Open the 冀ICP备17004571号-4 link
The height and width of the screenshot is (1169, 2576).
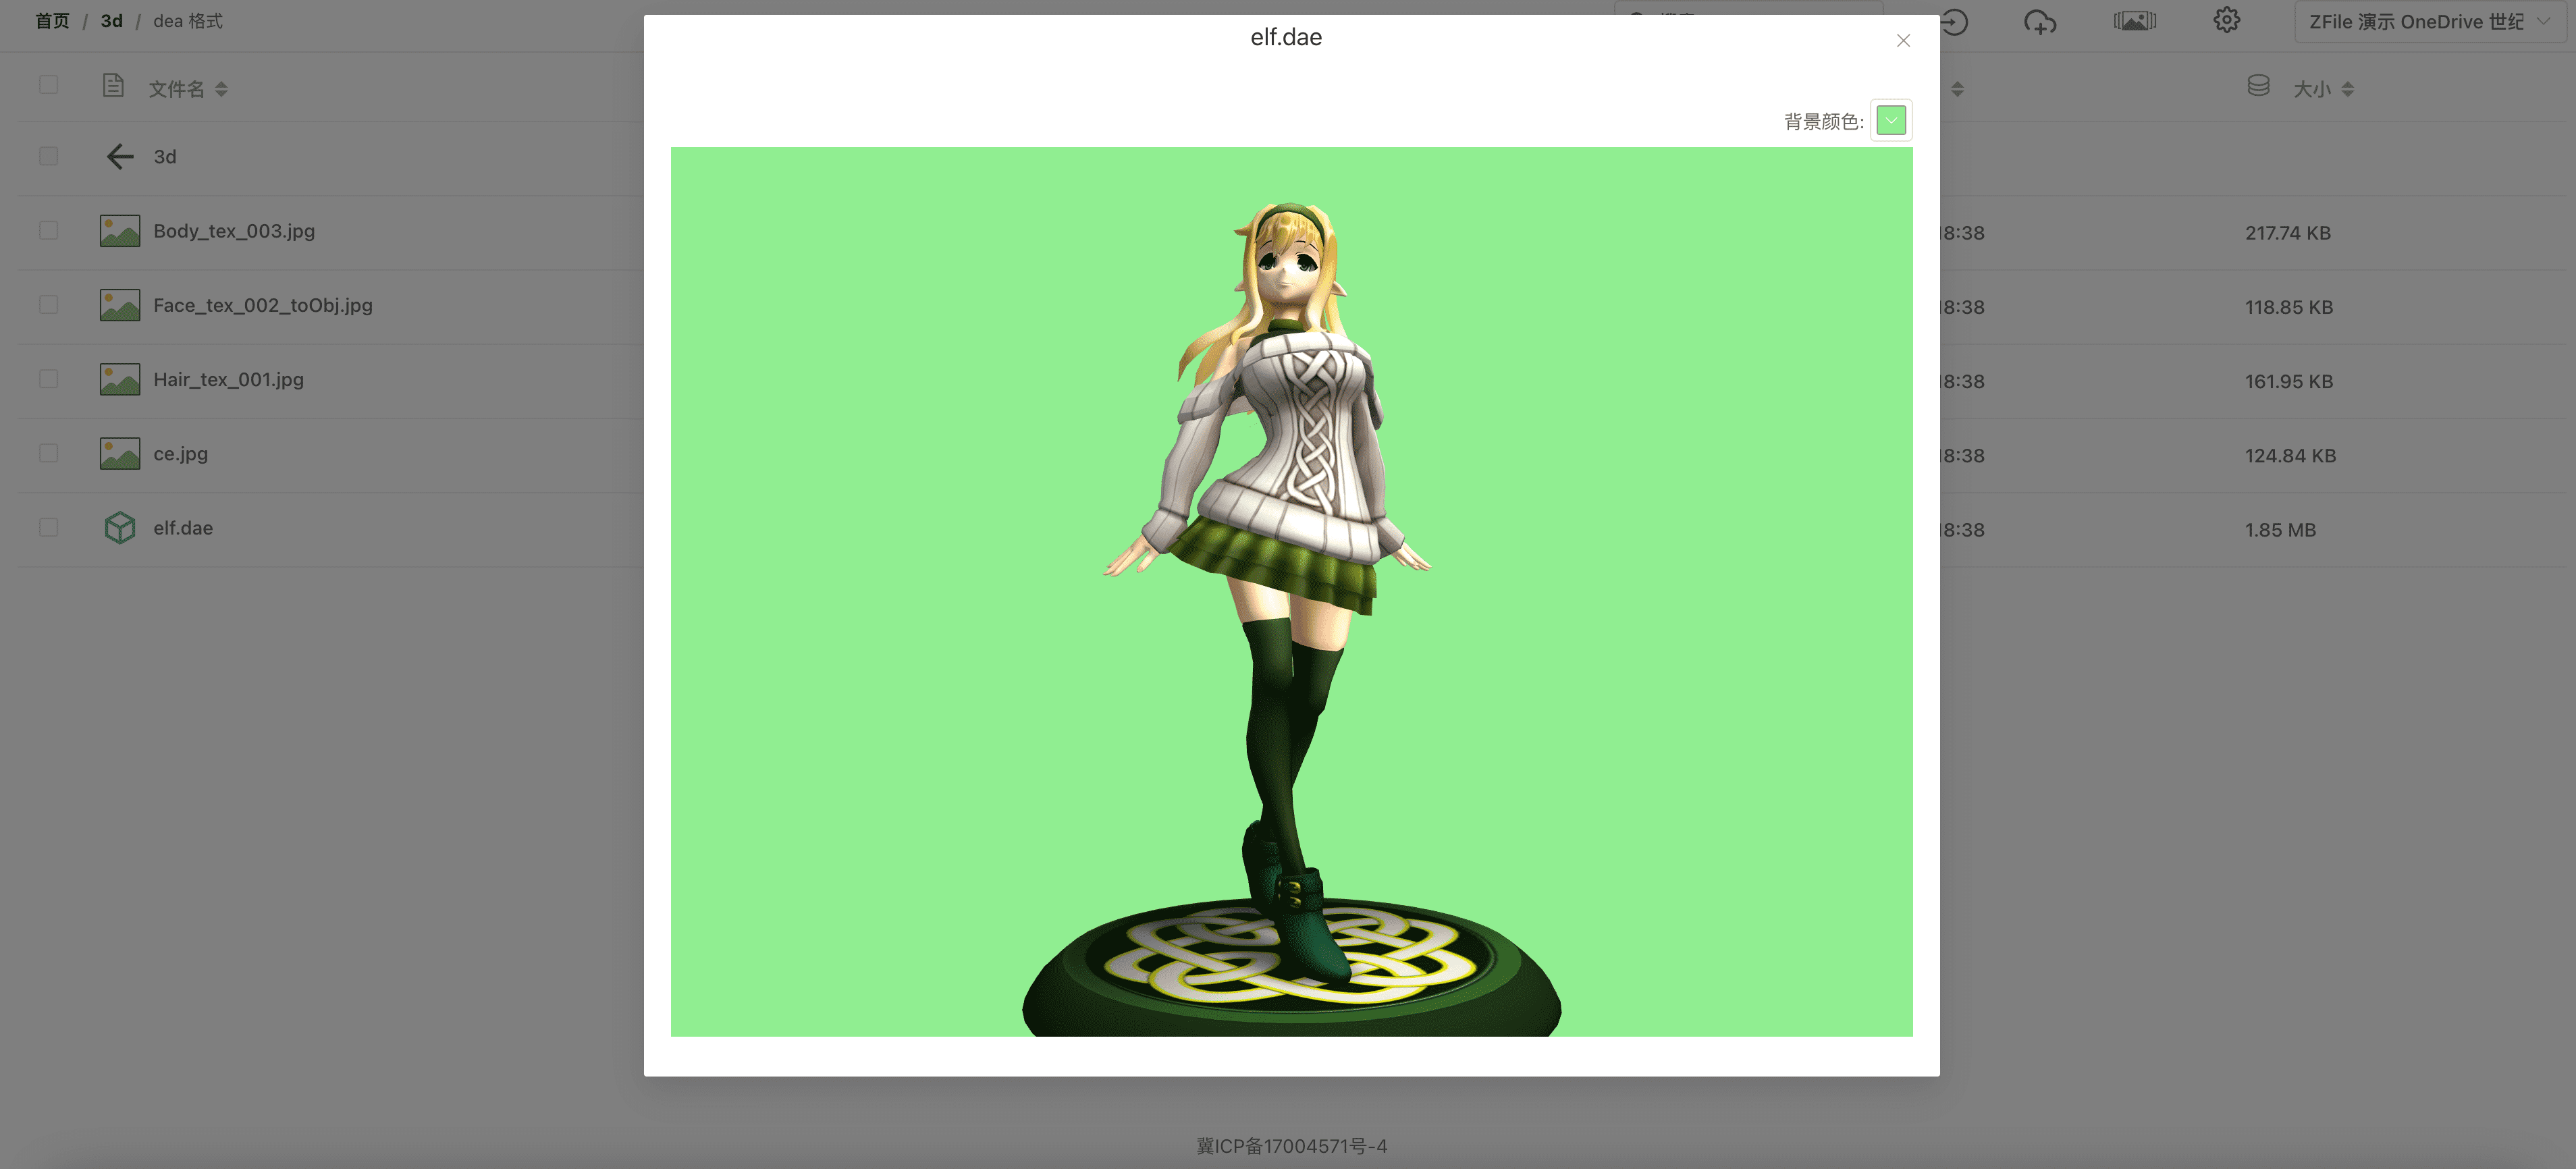tap(1288, 1146)
